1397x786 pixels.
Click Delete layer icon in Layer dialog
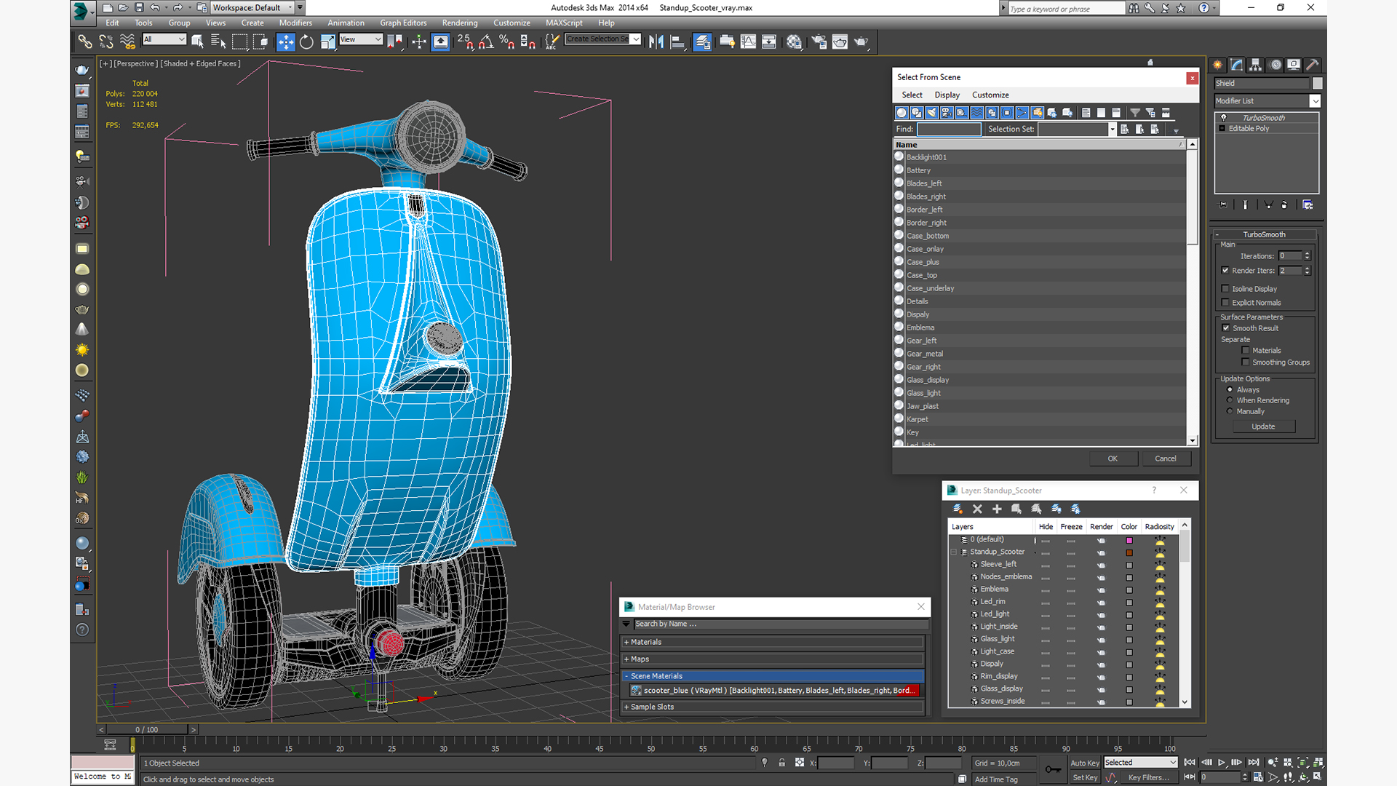coord(977,509)
